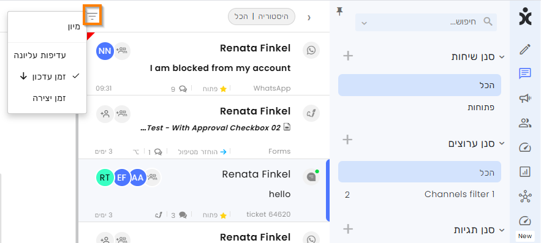
Task: Open the Test - With Approval Checkbox 02 conversation
Action: pos(204,127)
